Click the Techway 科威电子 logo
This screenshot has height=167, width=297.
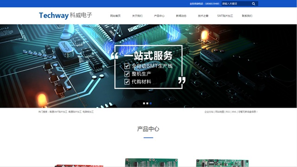coord(65,15)
